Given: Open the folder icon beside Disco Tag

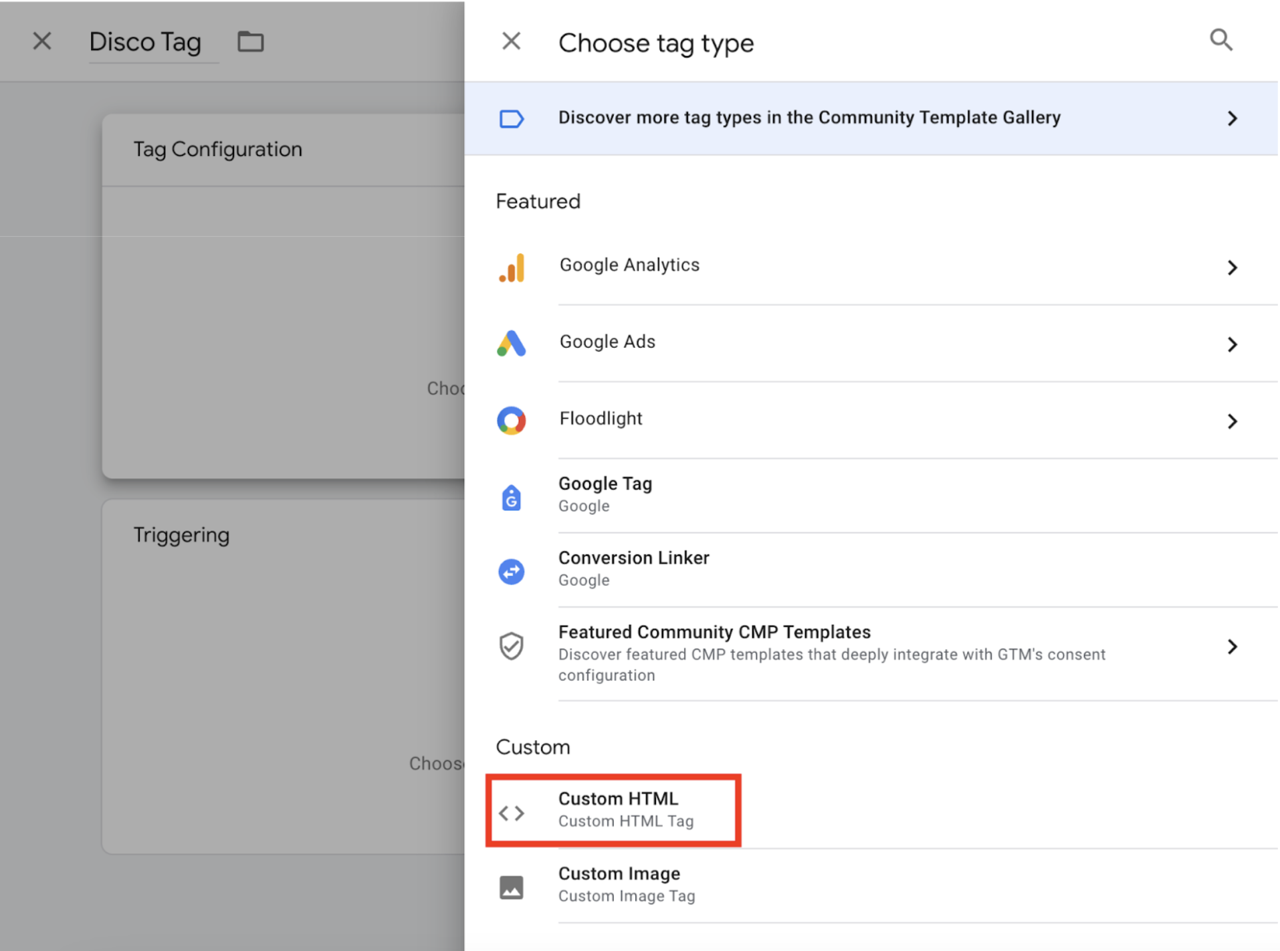Looking at the screenshot, I should click(251, 41).
